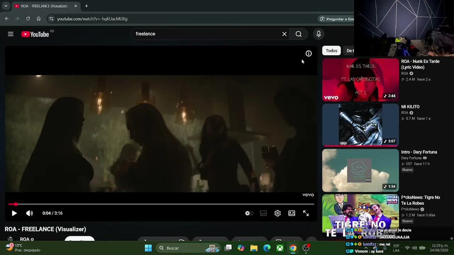
Task: Reload the current page
Action: pos(28,19)
